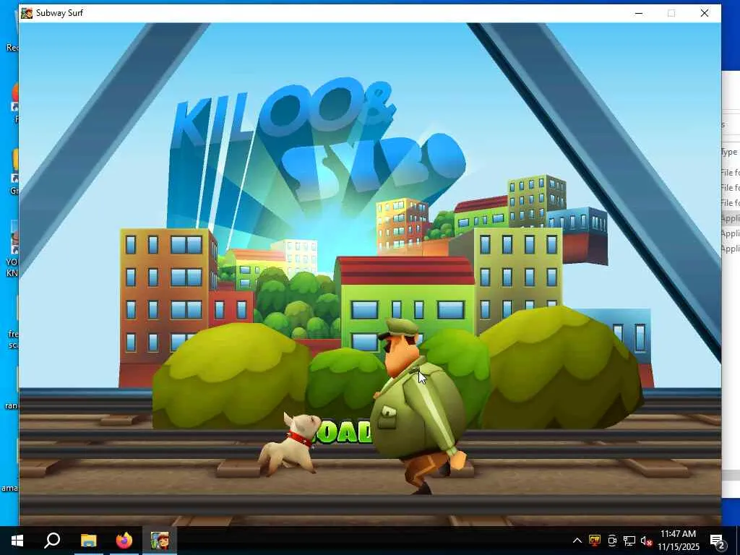Click the Subway Surf title bar app icon
Viewport: 740px width, 555px height.
pos(27,13)
